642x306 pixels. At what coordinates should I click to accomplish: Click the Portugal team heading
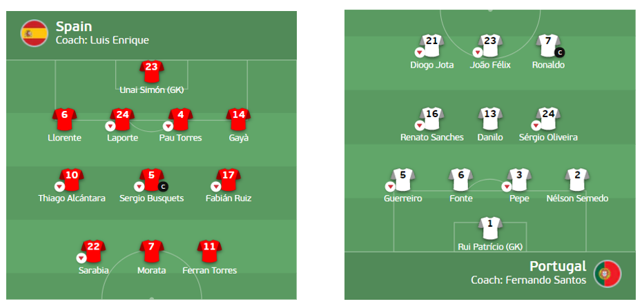(x=557, y=266)
